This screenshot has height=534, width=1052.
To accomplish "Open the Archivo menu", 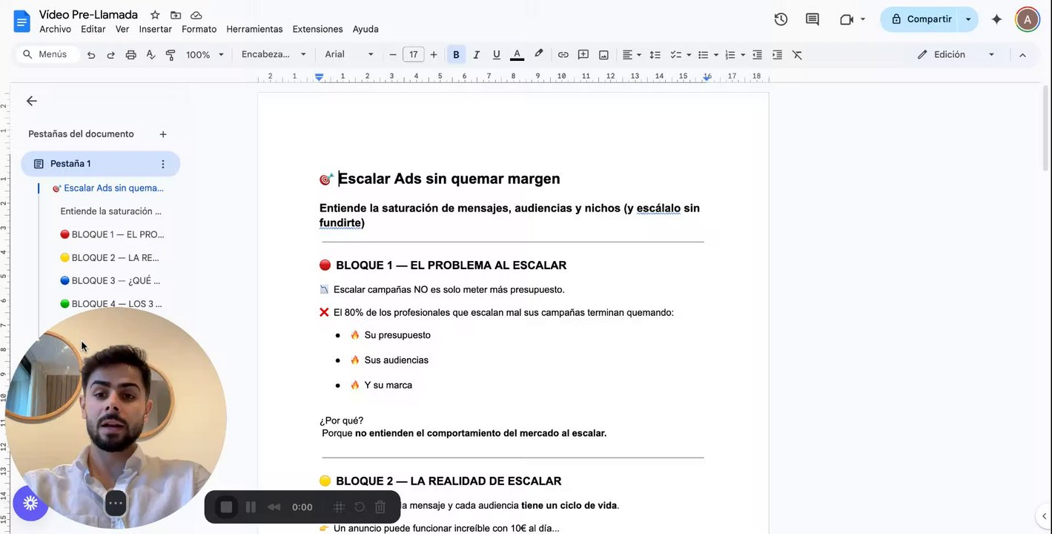I will tap(55, 29).
